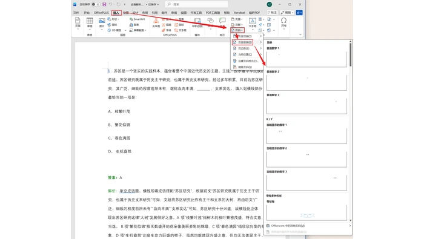Choose 删除页码 menu item
Screen dimensions: 424x239
247,67
